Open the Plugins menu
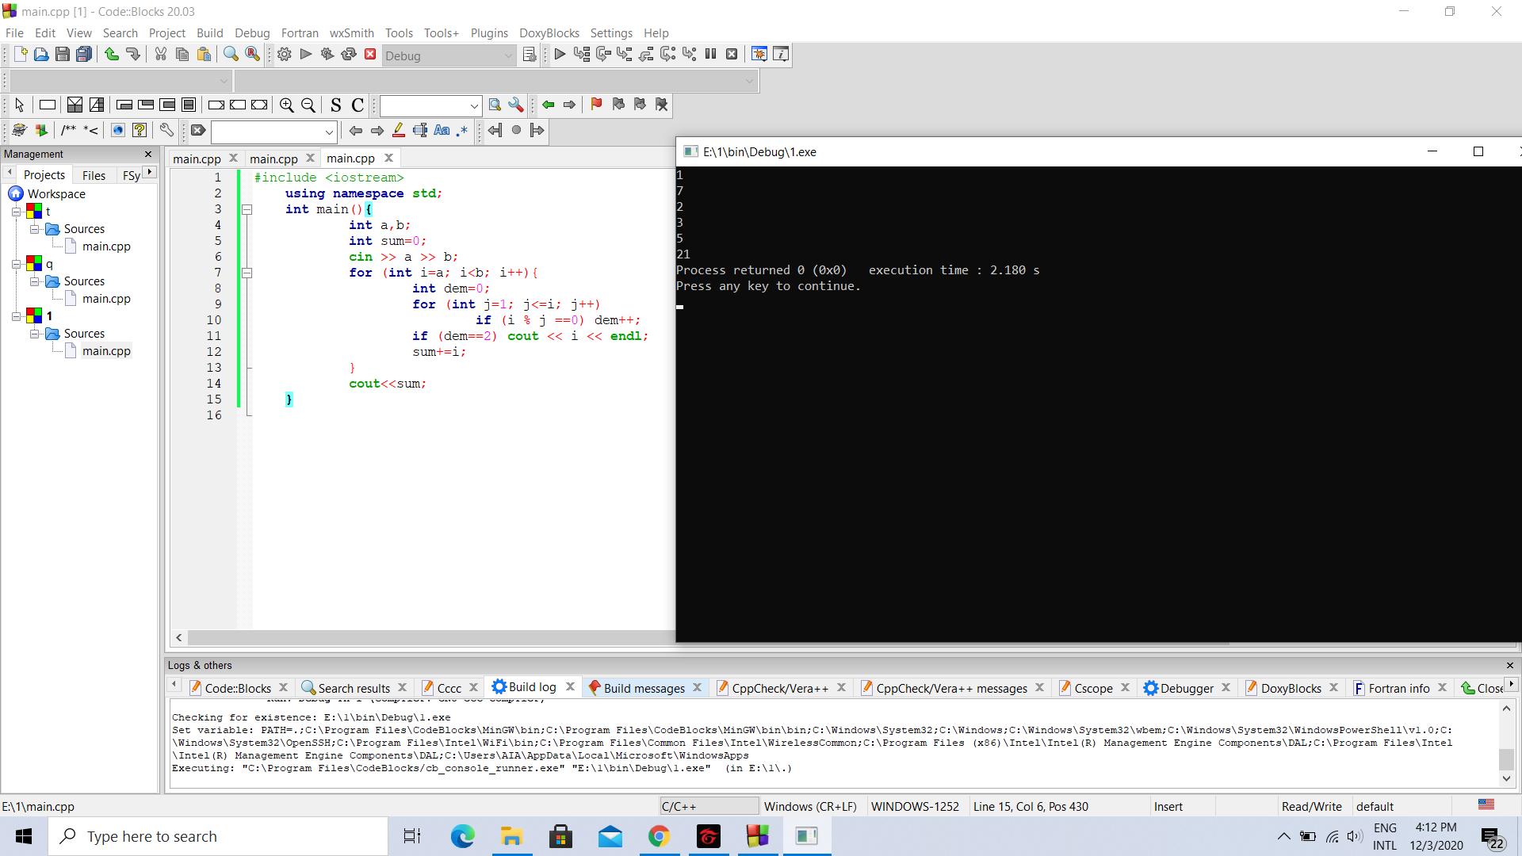Viewport: 1522px width, 856px height. click(488, 33)
